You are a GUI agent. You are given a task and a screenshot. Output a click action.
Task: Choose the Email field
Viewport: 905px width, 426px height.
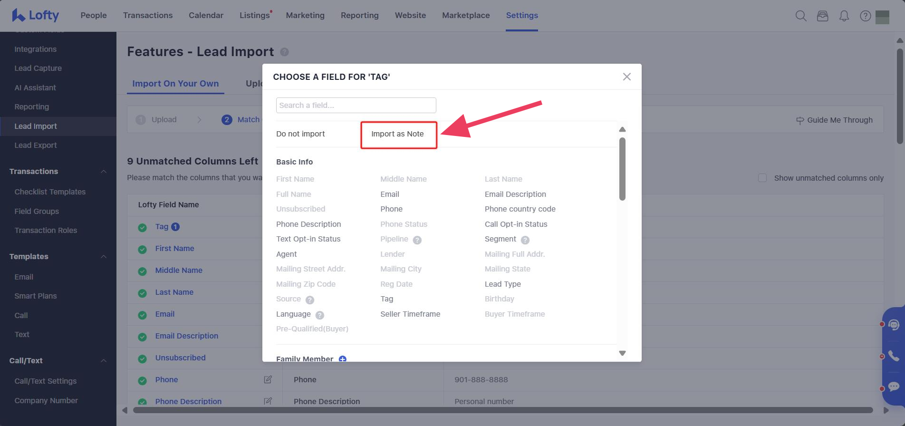point(390,194)
